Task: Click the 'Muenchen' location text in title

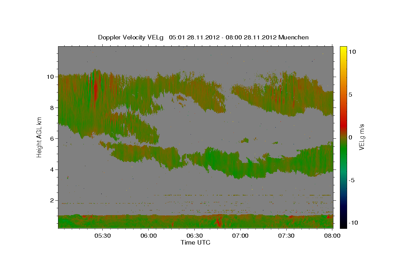Action: (294, 37)
